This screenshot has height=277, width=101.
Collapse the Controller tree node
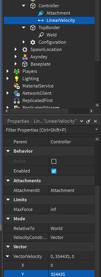[x=23, y=6]
